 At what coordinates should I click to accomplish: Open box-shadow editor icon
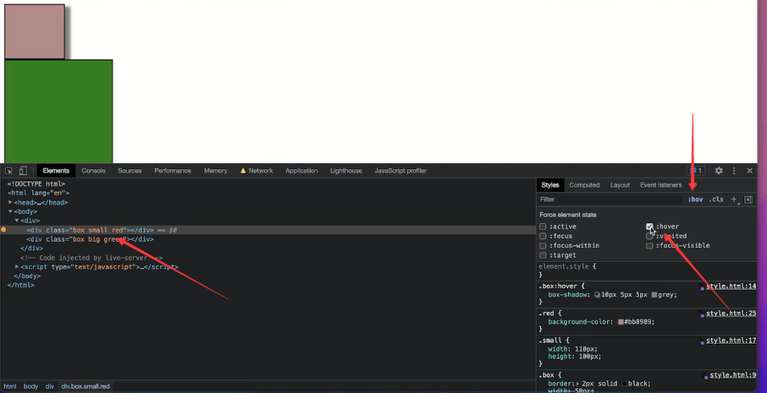coord(598,295)
